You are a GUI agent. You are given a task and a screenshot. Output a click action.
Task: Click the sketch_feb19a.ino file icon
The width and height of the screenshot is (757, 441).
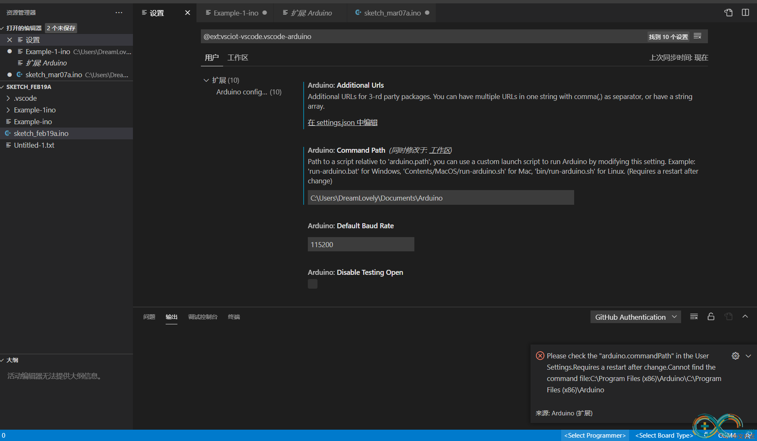(8, 133)
